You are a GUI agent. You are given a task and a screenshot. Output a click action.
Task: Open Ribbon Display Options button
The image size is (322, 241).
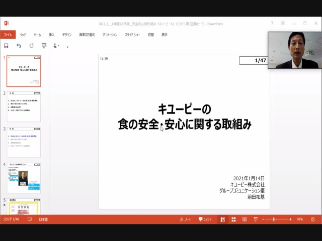(283, 23)
